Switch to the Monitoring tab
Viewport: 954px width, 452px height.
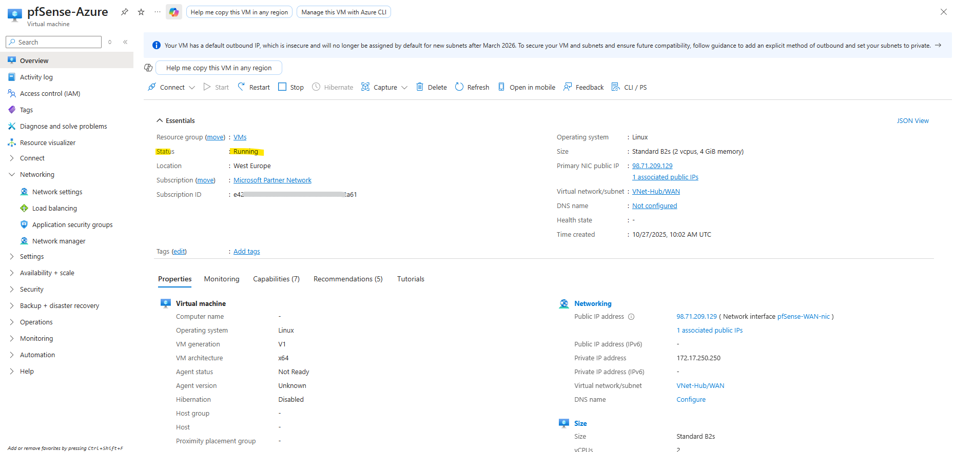point(222,279)
